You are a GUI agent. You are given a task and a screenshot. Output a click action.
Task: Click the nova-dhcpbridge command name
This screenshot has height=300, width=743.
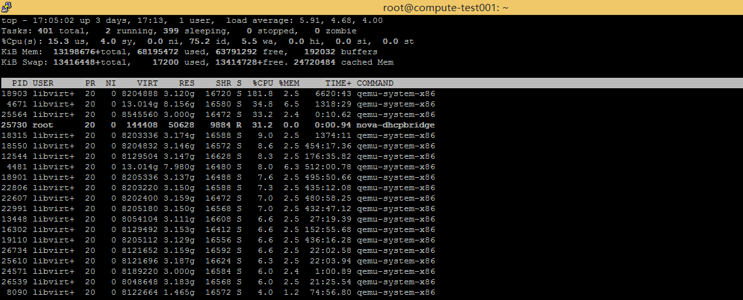tap(395, 125)
